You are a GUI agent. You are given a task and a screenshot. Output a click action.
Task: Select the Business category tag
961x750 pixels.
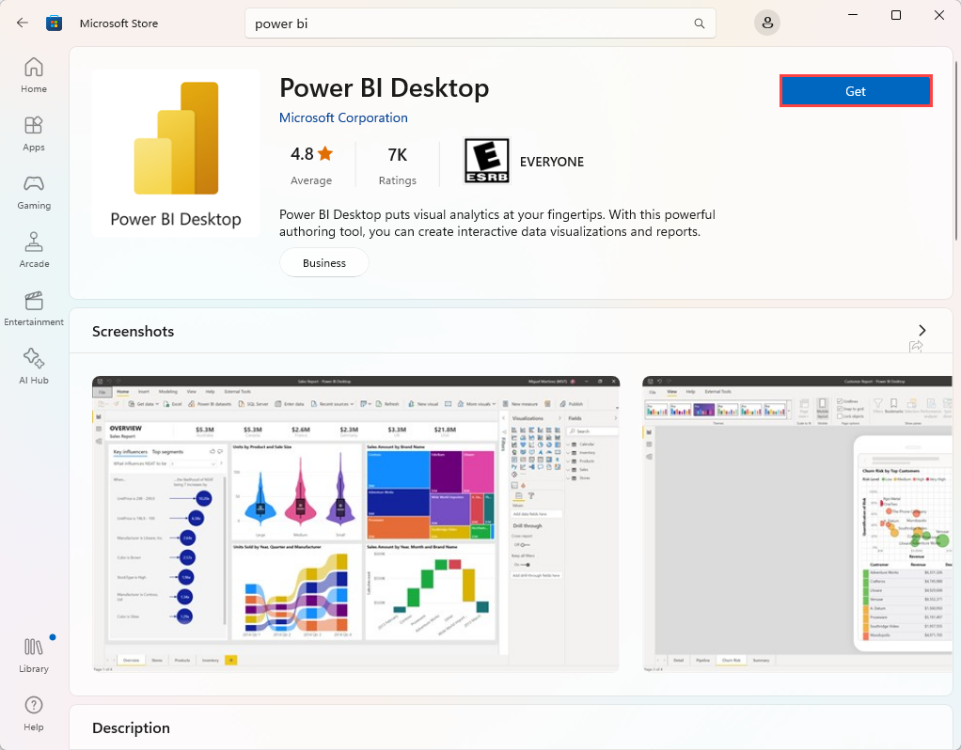(324, 263)
